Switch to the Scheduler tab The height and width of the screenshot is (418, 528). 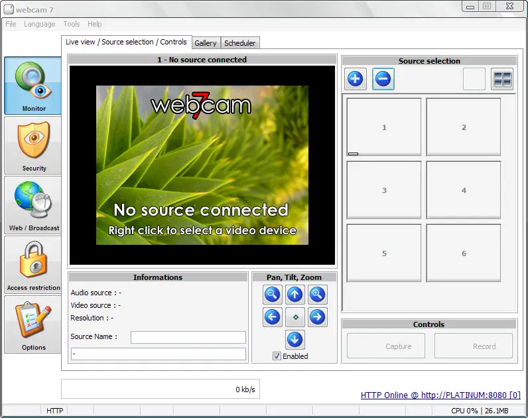pyautogui.click(x=239, y=43)
